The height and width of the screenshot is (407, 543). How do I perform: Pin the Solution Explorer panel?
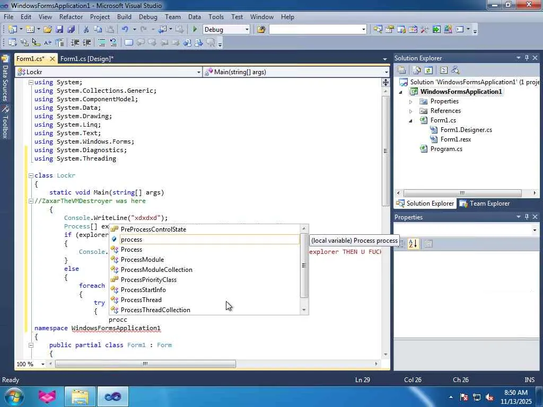tap(527, 58)
